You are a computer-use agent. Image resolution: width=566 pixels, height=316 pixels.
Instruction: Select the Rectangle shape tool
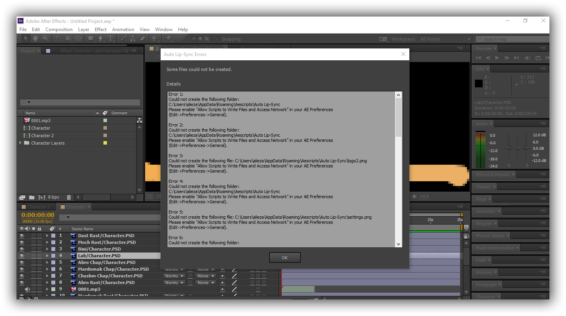[x=91, y=38]
